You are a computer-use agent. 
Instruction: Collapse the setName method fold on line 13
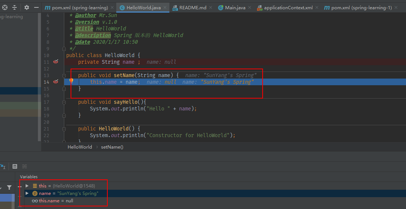pyautogui.click(x=64, y=76)
